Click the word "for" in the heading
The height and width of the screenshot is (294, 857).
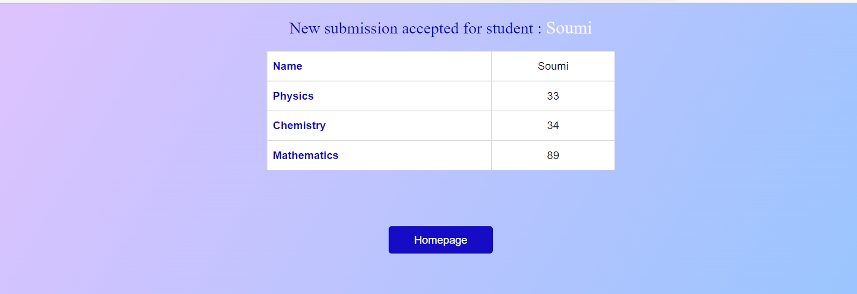472,28
